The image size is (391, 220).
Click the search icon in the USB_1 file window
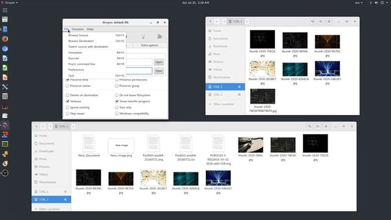(313, 21)
